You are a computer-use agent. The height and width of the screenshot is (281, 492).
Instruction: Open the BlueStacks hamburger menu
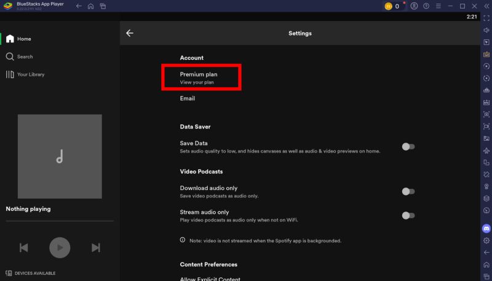(438, 6)
